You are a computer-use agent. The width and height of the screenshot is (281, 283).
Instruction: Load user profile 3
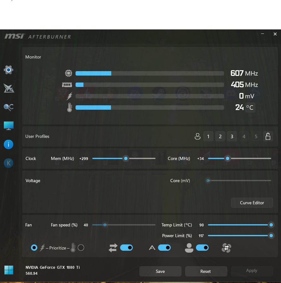[232, 137]
